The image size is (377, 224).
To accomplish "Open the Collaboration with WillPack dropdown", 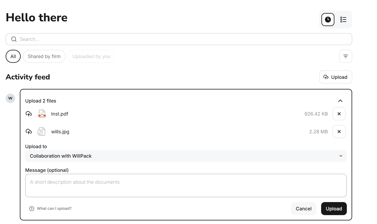I will click(x=186, y=156).
